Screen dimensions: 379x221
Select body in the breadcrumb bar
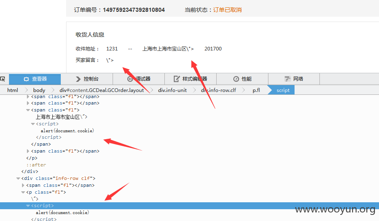39,90
